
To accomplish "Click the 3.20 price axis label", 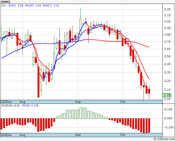I will pos(167,9).
